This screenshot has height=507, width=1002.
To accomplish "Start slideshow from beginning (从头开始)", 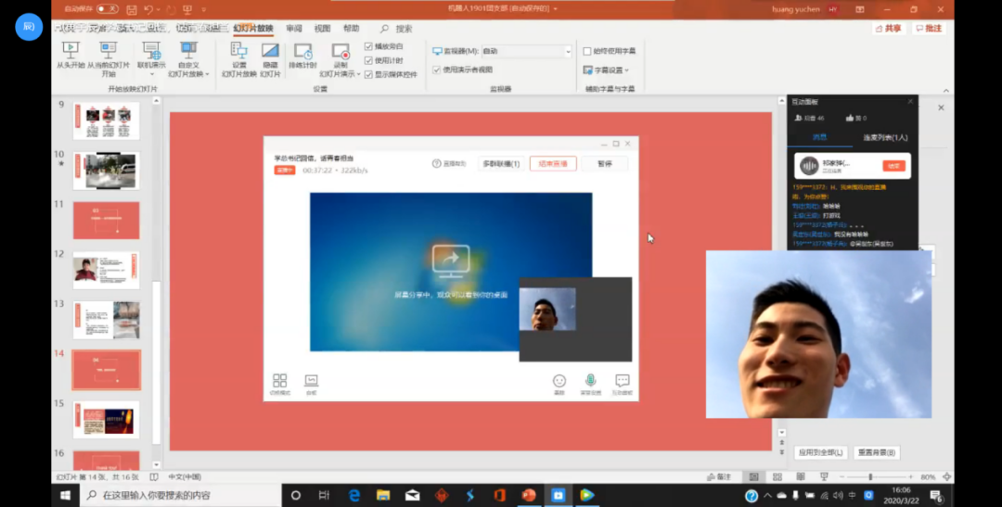I will click(71, 57).
